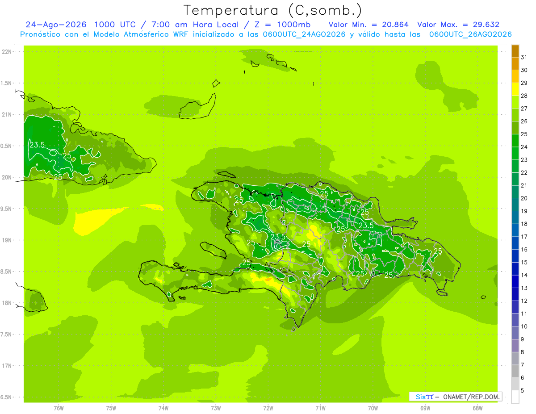The height and width of the screenshot is (414, 536).
Task: Click the 72W longitude axis label
Action: [x=268, y=408]
